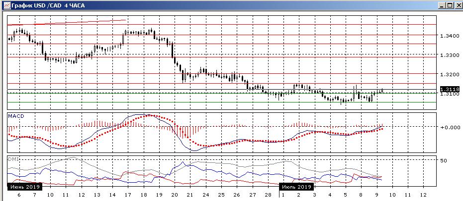This screenshot has height=201, width=463.
Task: Select the current price label 1.3118
Action: tap(450, 89)
